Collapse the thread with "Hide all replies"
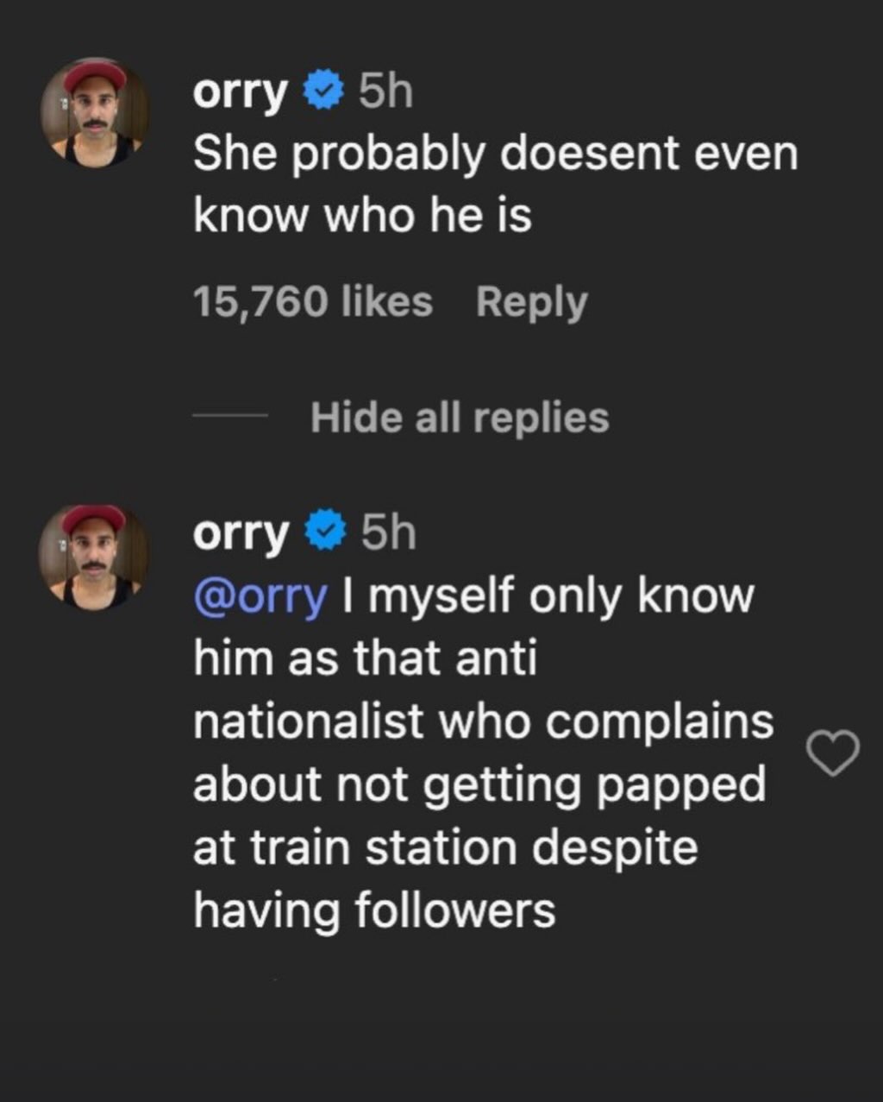Screen dimensions: 883x1102 click(460, 418)
